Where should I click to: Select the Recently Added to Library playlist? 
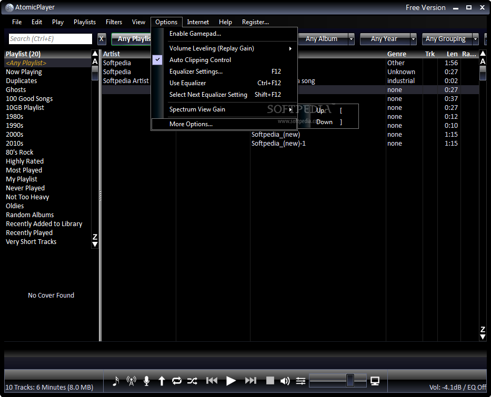point(47,223)
